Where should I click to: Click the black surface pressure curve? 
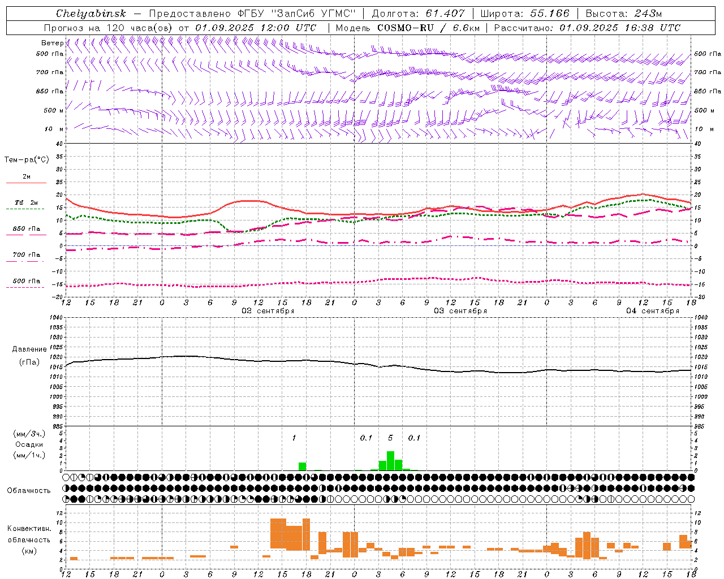click(x=378, y=366)
